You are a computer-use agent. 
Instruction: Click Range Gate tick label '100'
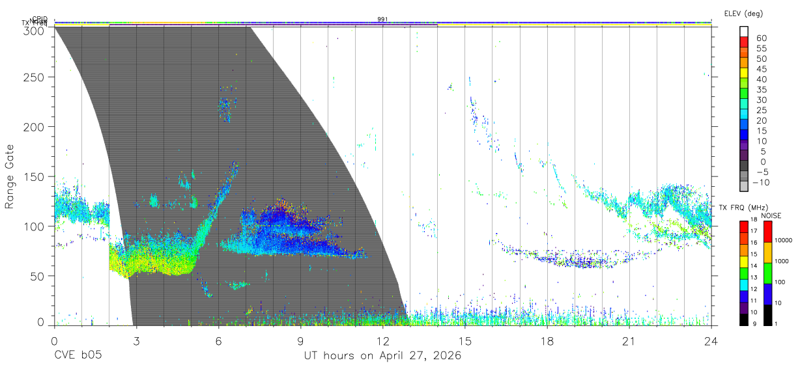coord(33,226)
